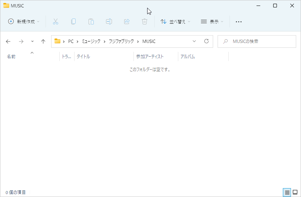Close the MUSIC window
The width and height of the screenshot is (301, 197).
pyautogui.click(x=292, y=6)
